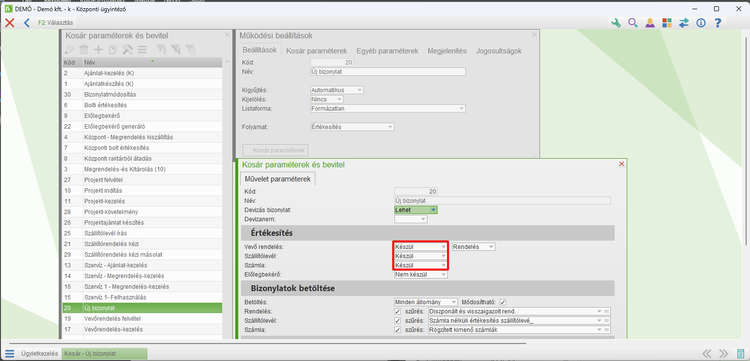The width and height of the screenshot is (750, 361).
Task: Select the Bizonylatmódosítás row
Action: tap(142, 95)
